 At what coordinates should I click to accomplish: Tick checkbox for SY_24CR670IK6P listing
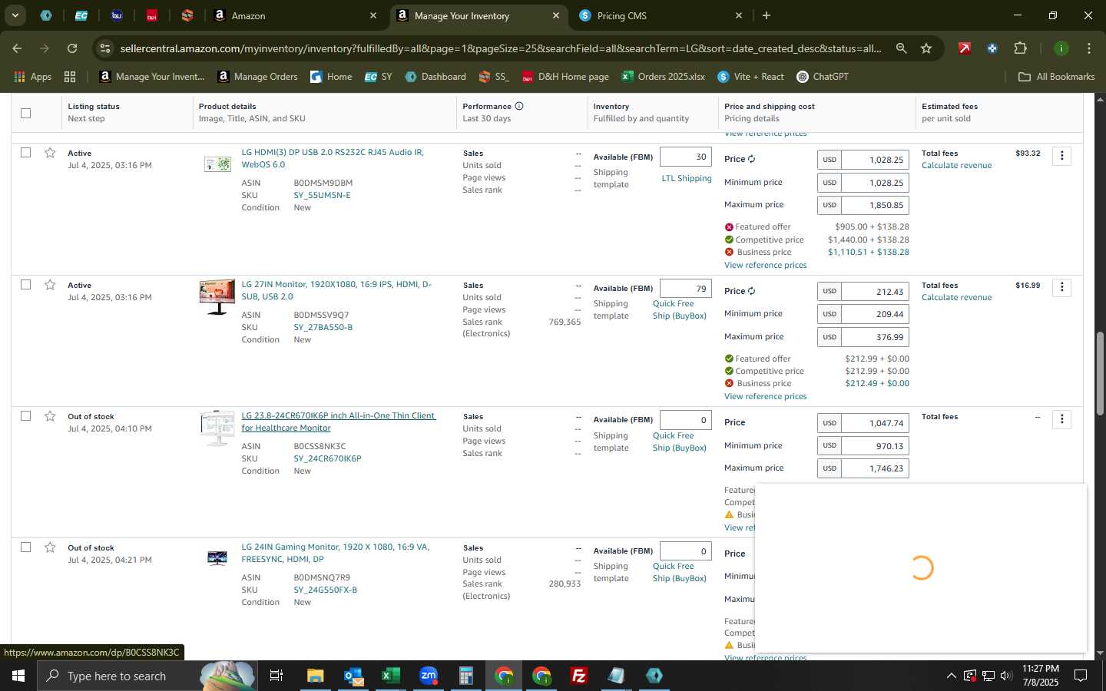tap(25, 416)
